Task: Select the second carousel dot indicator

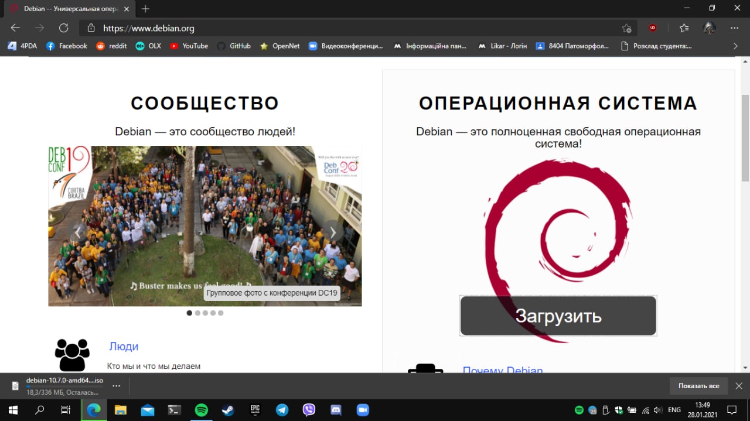Action: [197, 313]
